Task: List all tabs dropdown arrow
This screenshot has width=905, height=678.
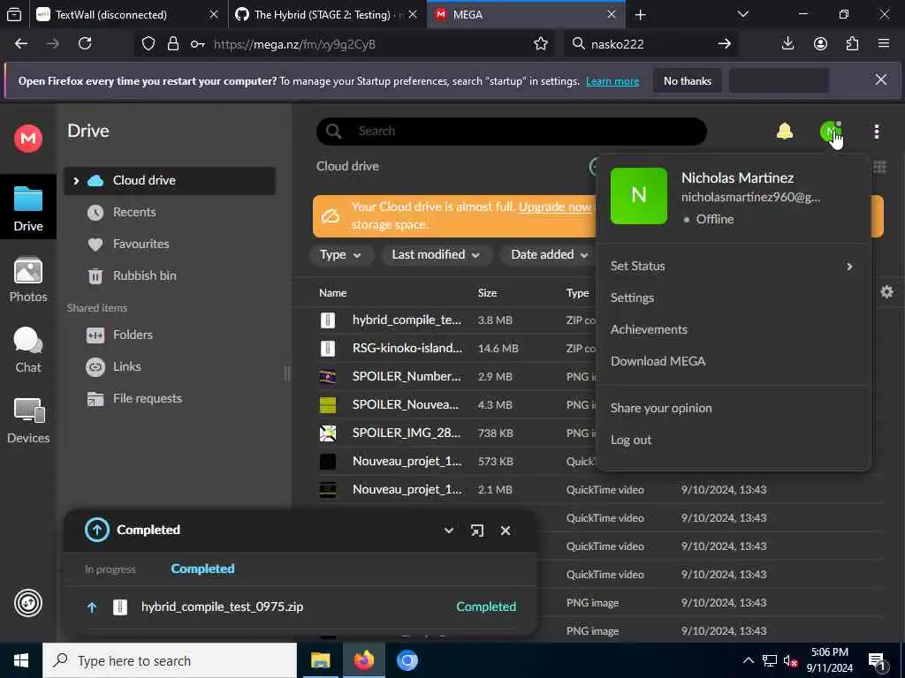Action: [742, 14]
